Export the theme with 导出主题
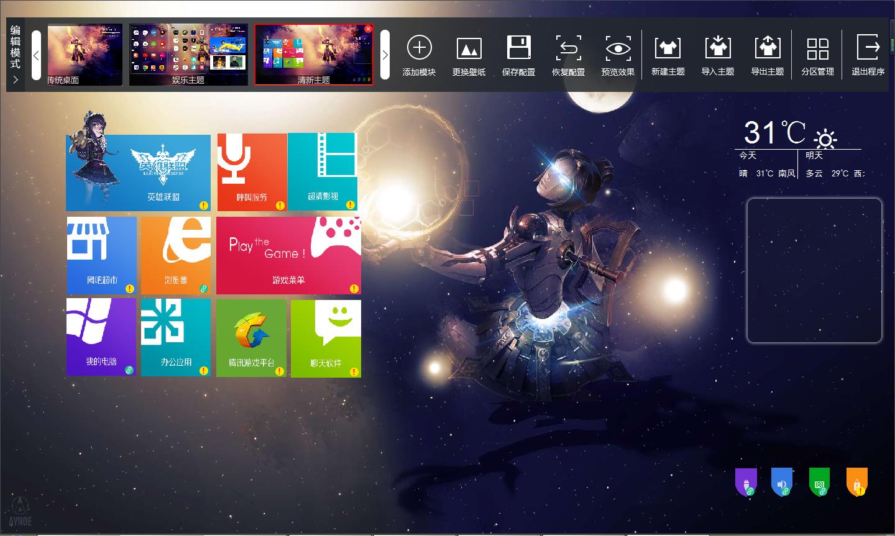 tap(768, 47)
